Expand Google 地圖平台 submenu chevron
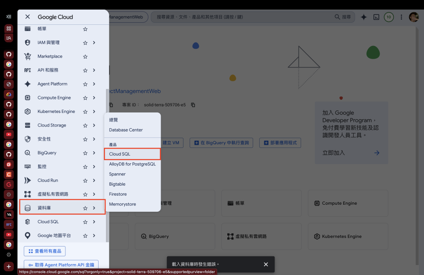Image resolution: width=424 pixels, height=275 pixels. (94, 236)
